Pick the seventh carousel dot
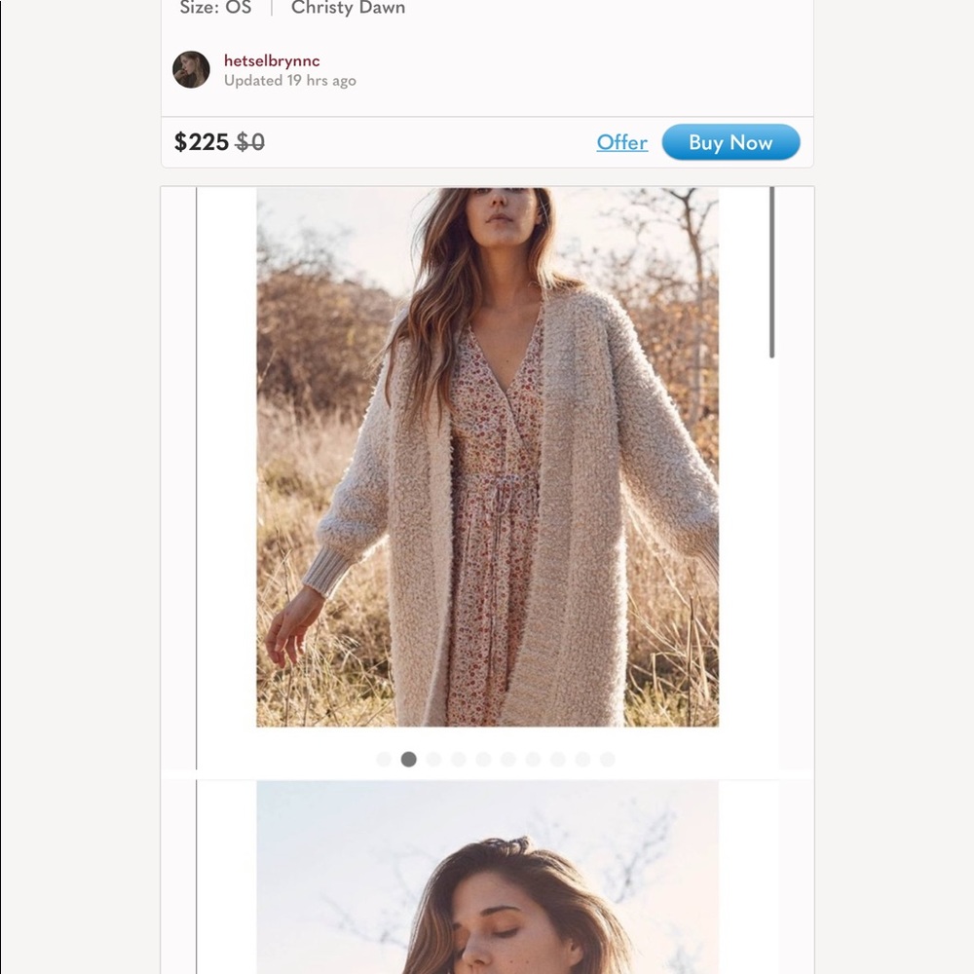The image size is (974, 974). (533, 759)
